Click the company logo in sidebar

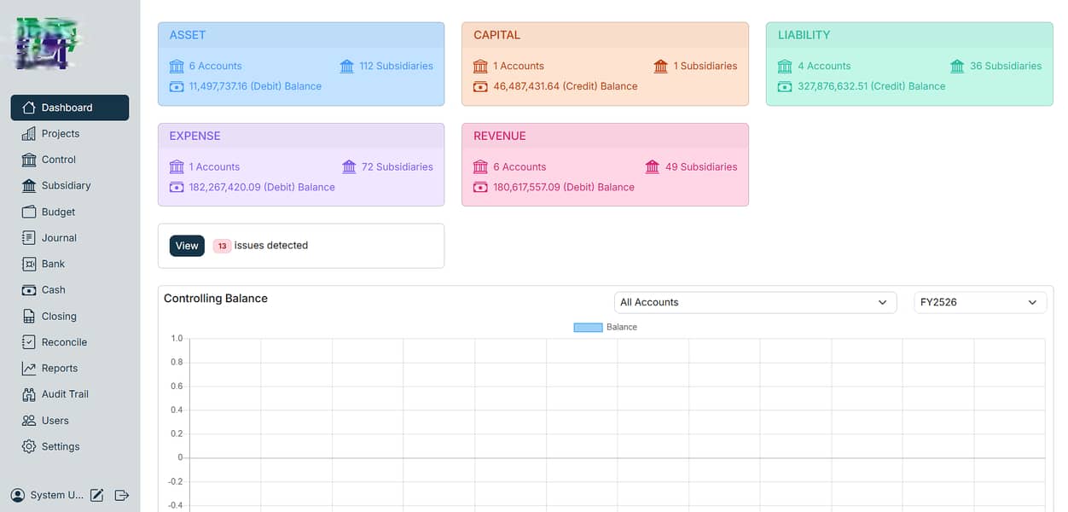pyautogui.click(x=48, y=43)
